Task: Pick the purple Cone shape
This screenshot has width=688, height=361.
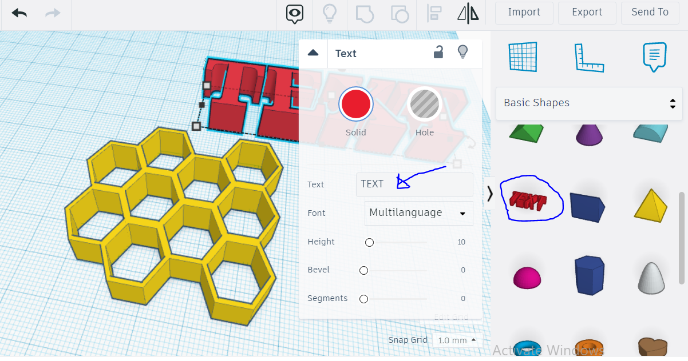Action: point(591,135)
